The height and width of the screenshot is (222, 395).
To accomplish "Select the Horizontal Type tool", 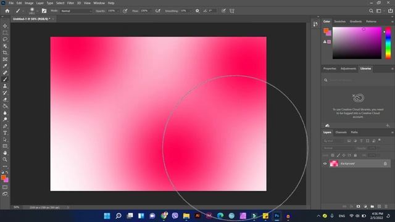I will pyautogui.click(x=5, y=133).
